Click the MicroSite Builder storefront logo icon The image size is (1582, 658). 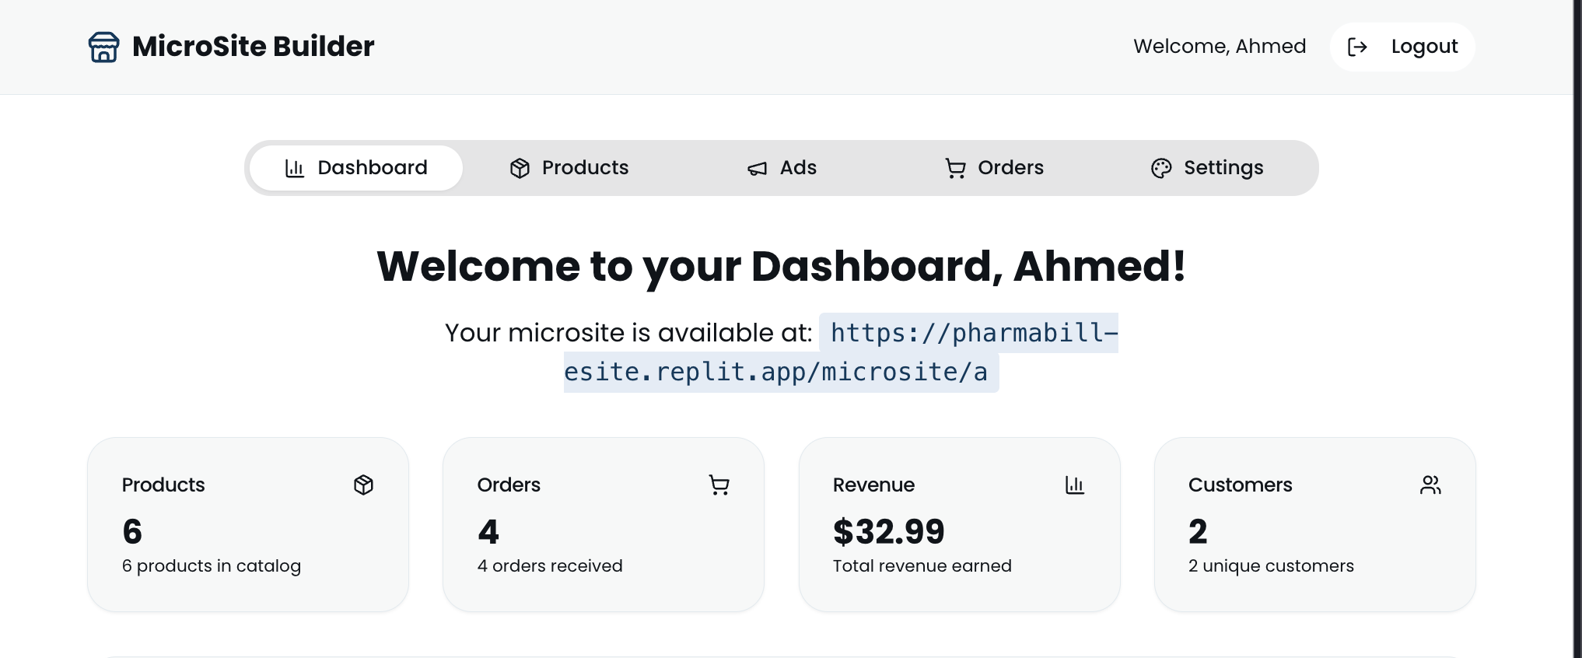coord(103,47)
